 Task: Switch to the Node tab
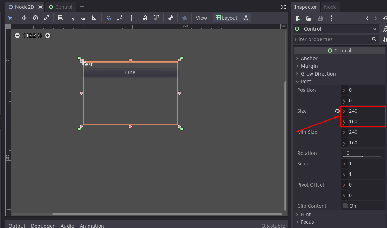click(x=330, y=7)
